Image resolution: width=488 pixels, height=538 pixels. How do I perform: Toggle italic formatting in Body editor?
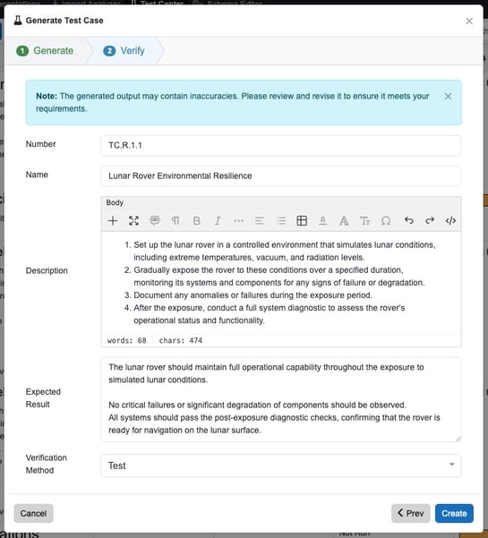pyautogui.click(x=218, y=220)
